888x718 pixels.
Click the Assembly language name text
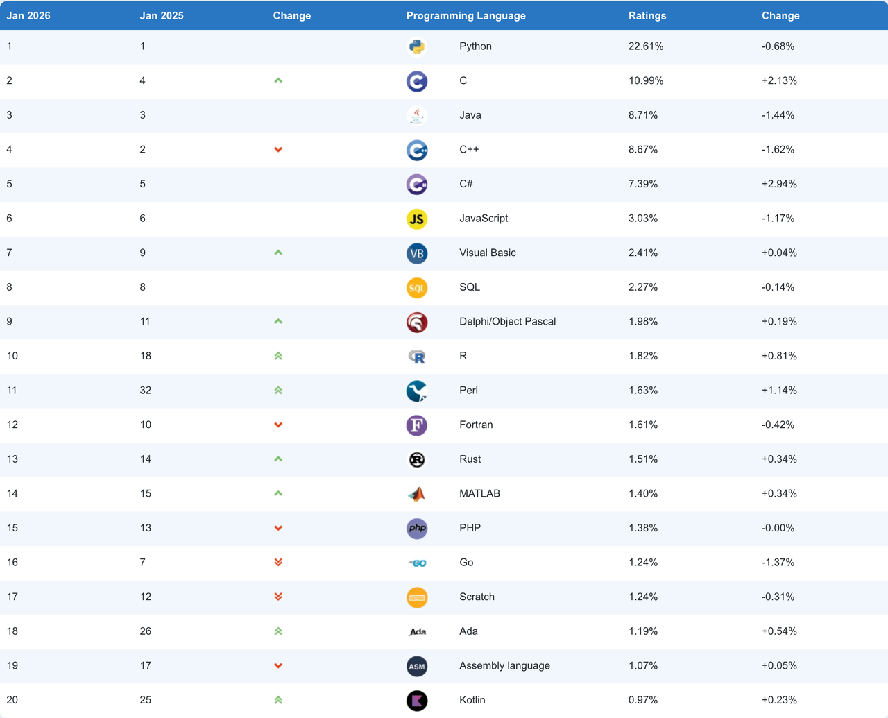click(x=504, y=665)
